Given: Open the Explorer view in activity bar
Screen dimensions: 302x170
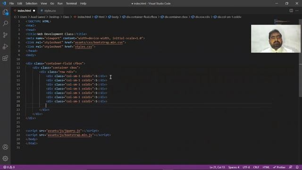Looking at the screenshot, I should pos(5,12).
